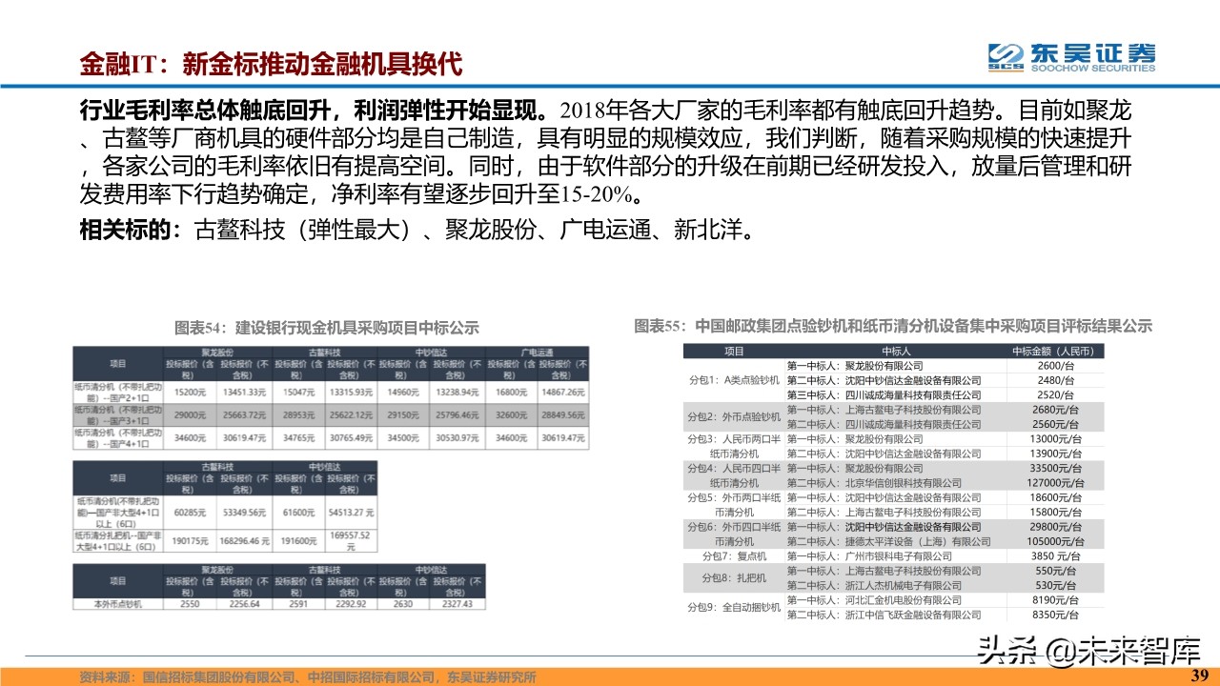1220x686 pixels.
Task: Click the cell 25663.72元
Action: pos(244,415)
